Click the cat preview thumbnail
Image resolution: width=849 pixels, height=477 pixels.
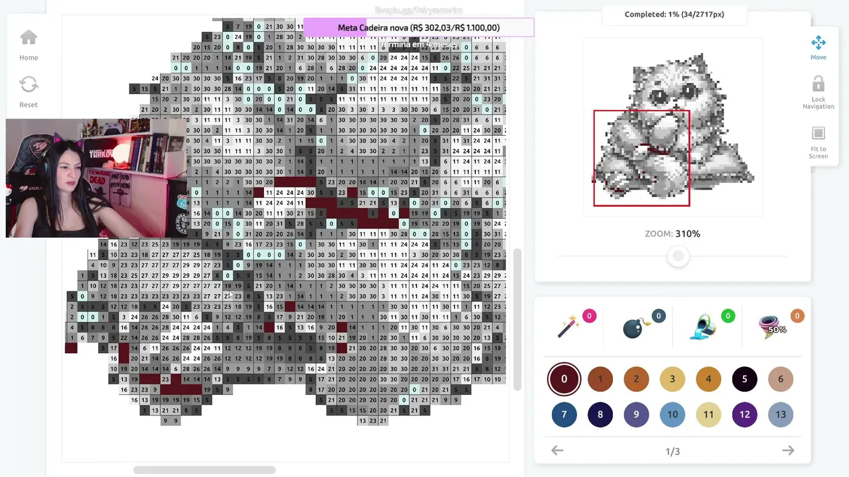tap(673, 127)
